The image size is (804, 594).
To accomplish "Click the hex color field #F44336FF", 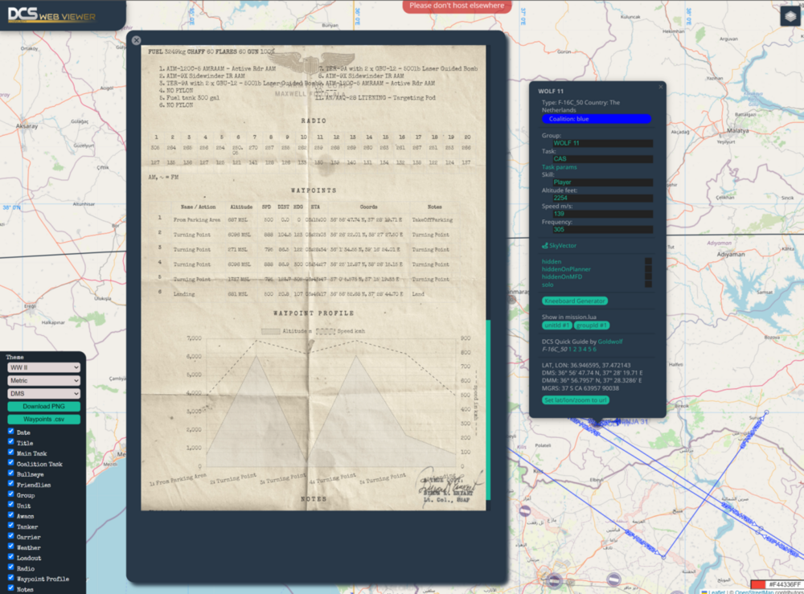I will pos(785,584).
